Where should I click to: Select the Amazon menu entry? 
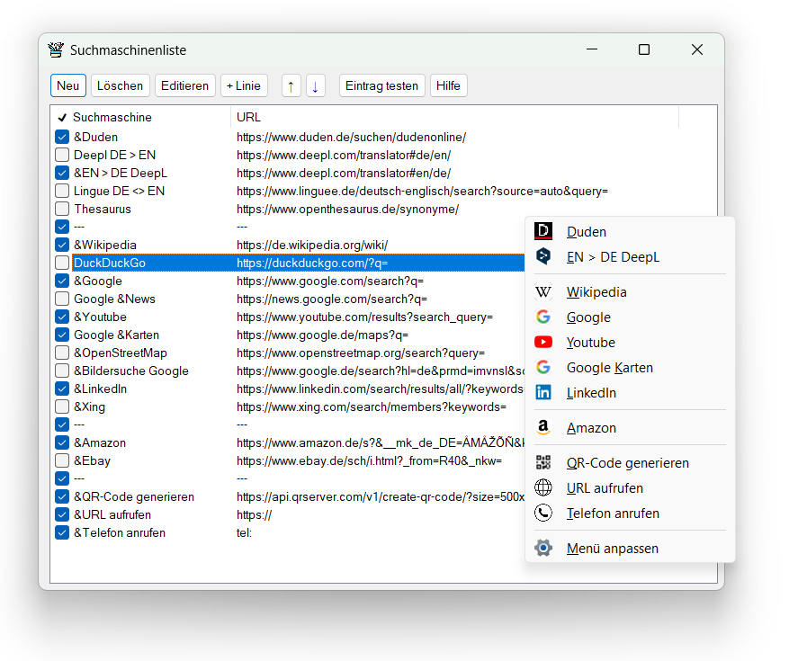click(x=630, y=427)
